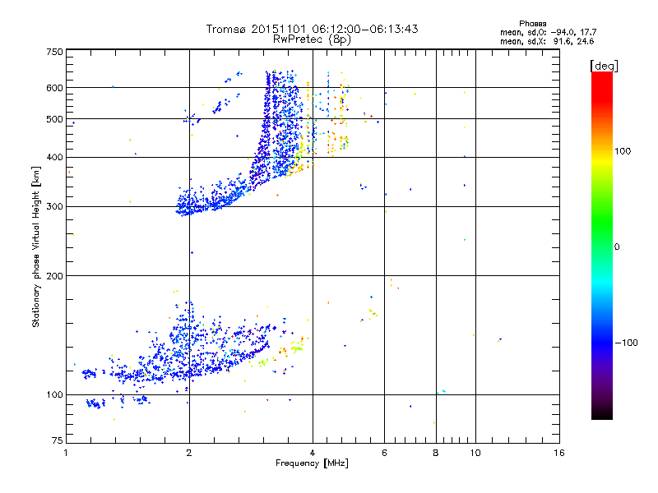Click the '75' height axis tick label

pyautogui.click(x=58, y=440)
